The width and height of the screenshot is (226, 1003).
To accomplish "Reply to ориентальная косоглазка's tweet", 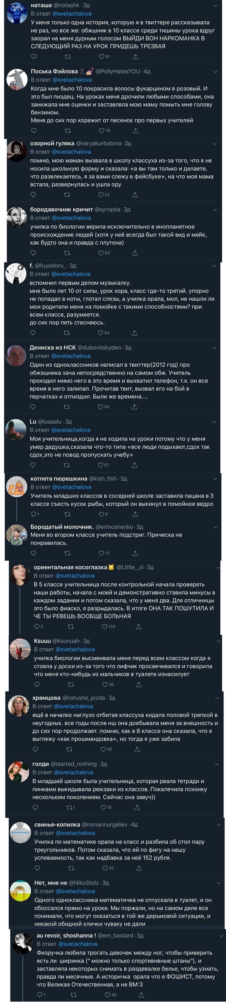I will click(x=37, y=627).
